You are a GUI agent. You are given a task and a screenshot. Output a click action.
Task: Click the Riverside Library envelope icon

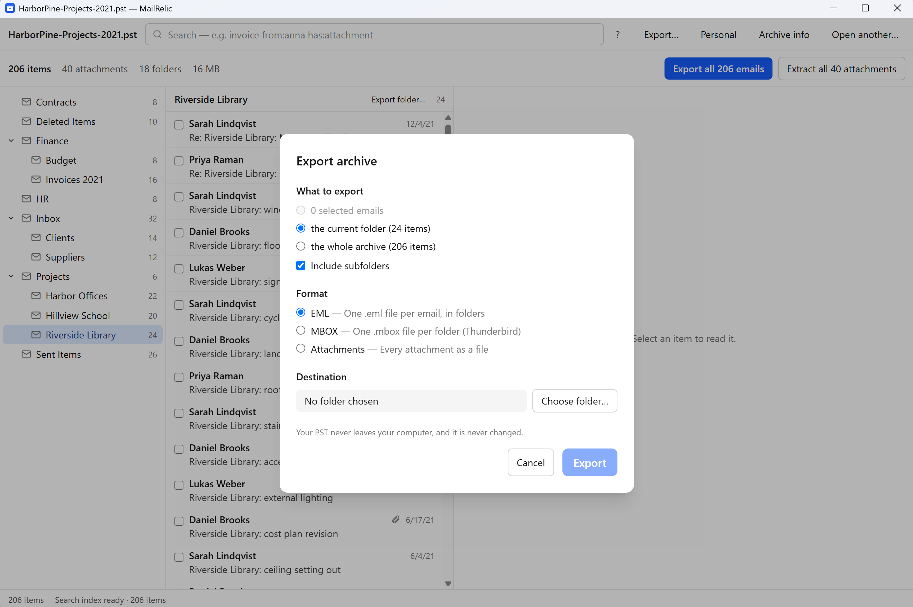click(36, 335)
